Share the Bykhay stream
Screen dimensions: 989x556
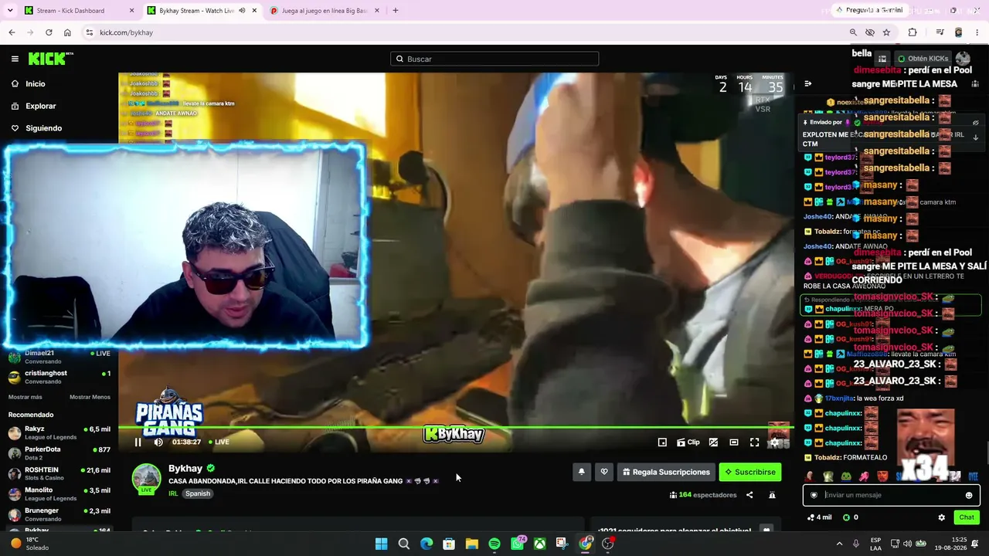pyautogui.click(x=749, y=495)
